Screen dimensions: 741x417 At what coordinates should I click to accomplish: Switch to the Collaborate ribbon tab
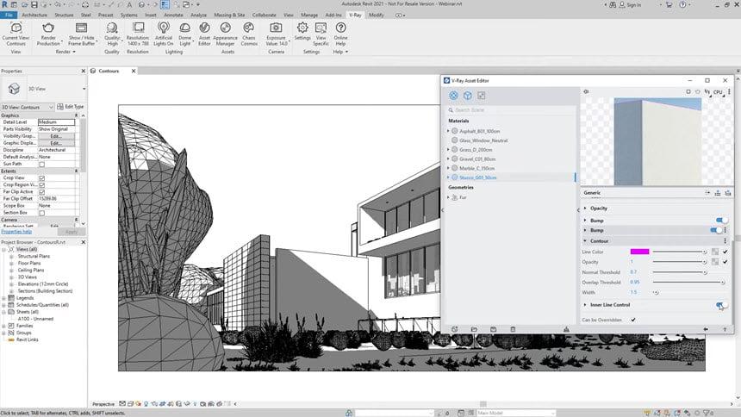click(x=265, y=16)
